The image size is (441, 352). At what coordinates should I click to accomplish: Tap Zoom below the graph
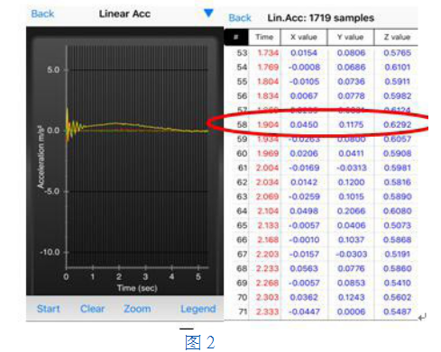pos(137,309)
